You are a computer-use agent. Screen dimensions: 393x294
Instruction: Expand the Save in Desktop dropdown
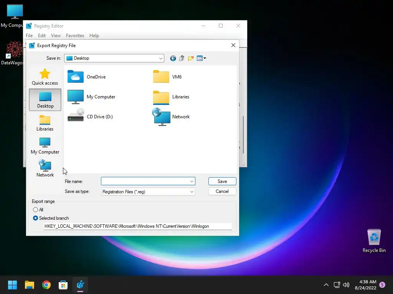click(160, 58)
